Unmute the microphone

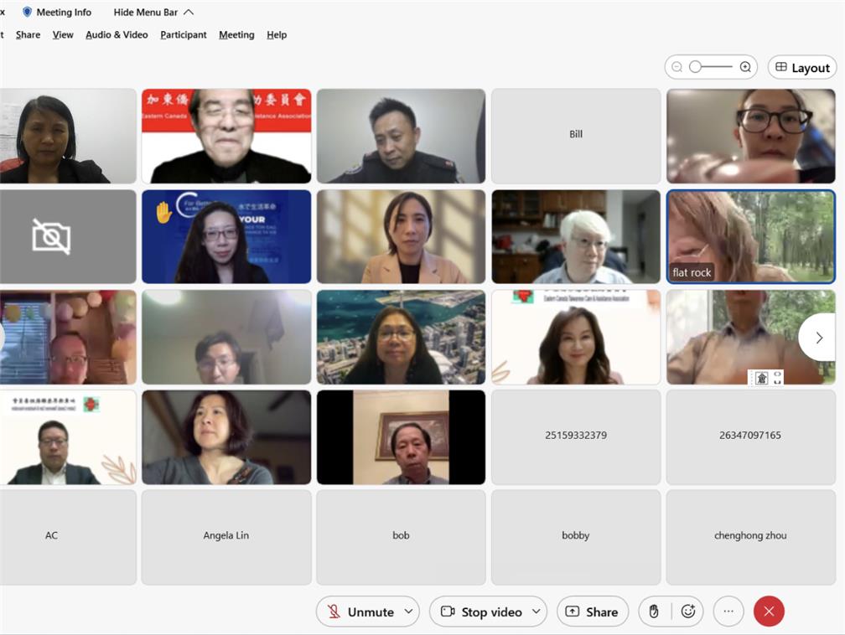pos(360,612)
